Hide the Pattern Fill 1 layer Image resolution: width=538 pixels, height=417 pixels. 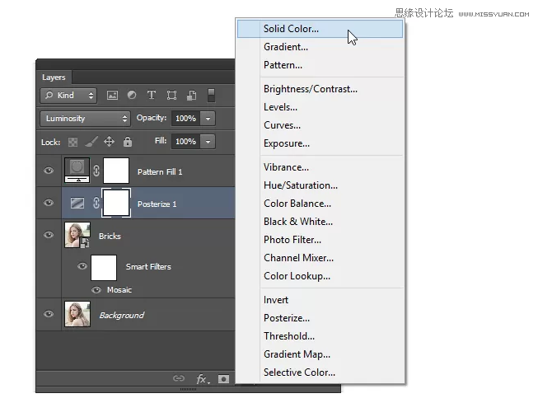click(x=49, y=171)
